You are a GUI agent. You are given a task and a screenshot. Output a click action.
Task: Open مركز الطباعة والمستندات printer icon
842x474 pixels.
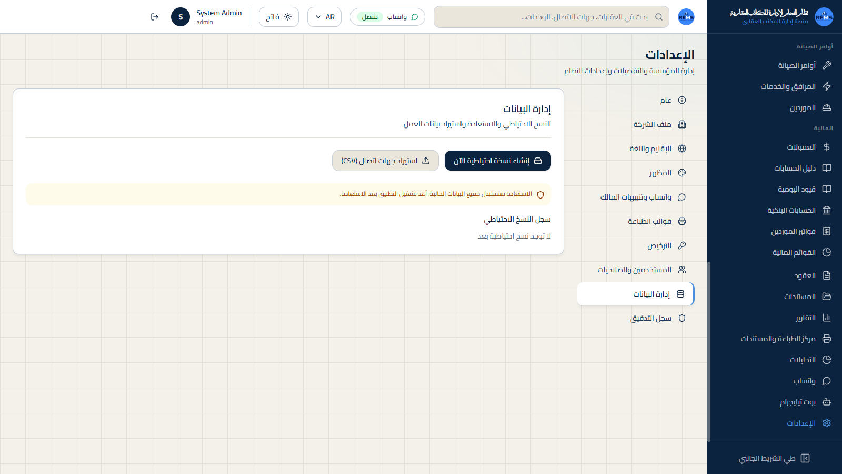click(827, 339)
